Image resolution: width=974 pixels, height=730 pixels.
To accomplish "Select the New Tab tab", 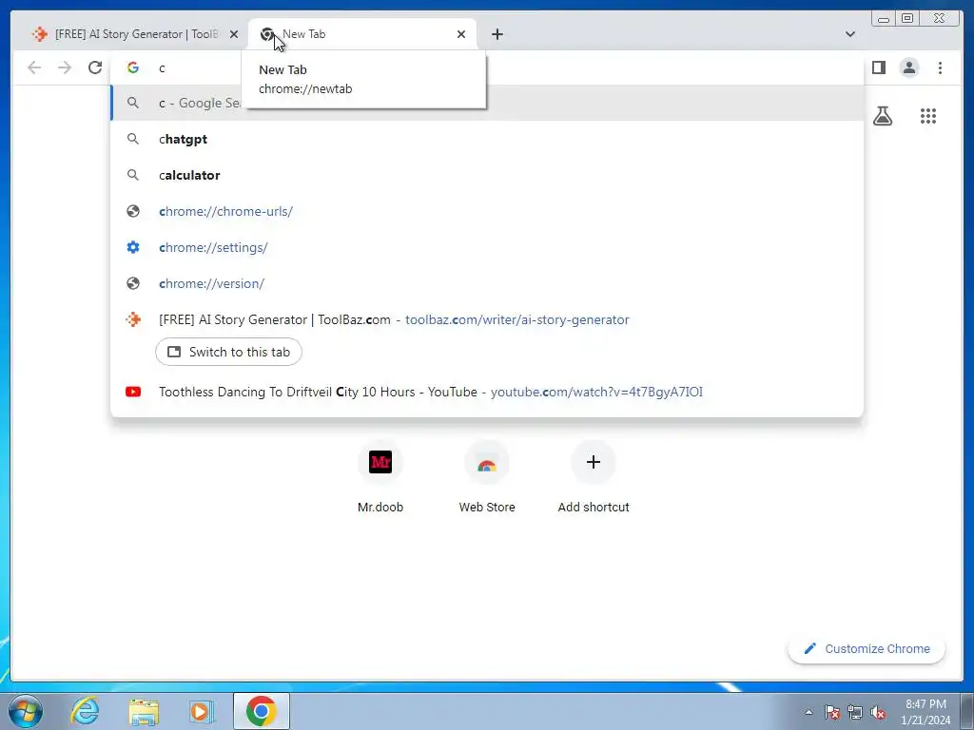I will click(362, 34).
